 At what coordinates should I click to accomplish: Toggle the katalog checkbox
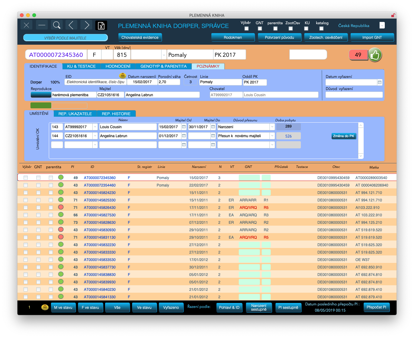321,29
